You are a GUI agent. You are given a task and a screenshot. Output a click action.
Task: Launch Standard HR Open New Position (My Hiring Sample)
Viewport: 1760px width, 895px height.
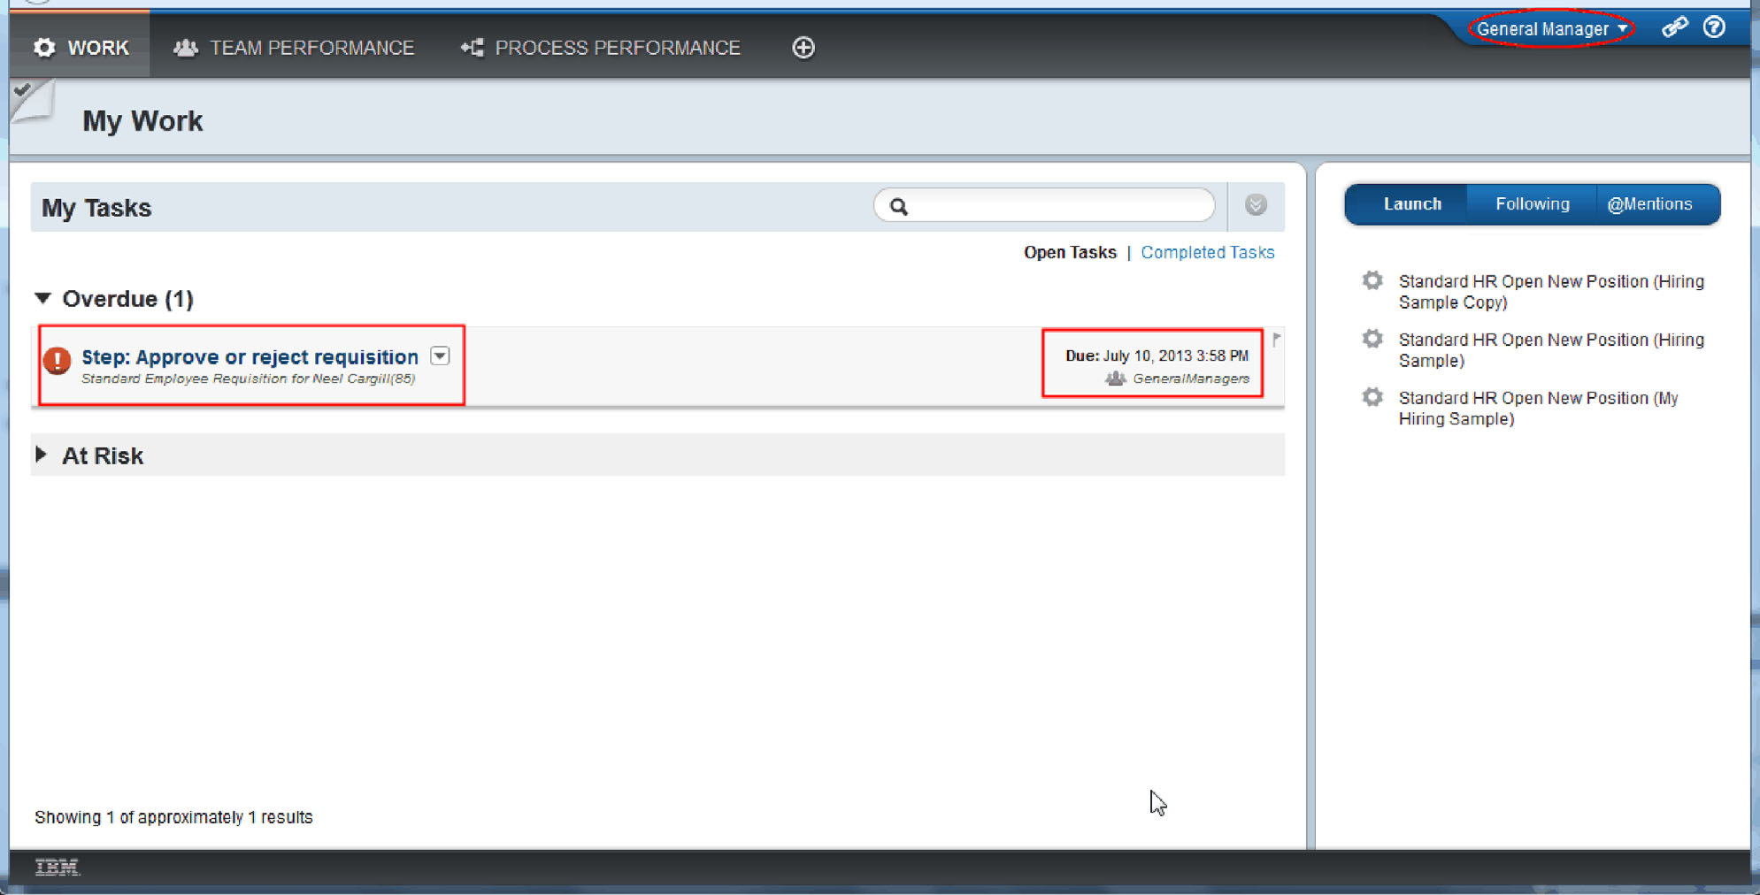point(1538,409)
